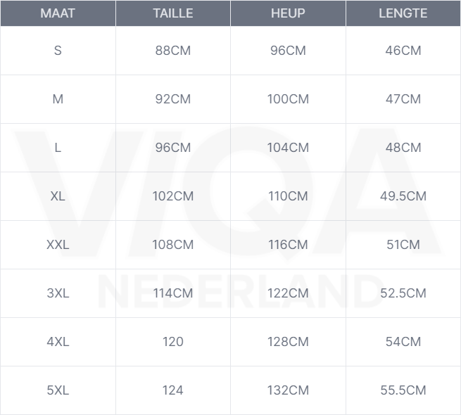This screenshot has height=415, width=461.
Task: Select the XL size cell
Action: coord(58,196)
